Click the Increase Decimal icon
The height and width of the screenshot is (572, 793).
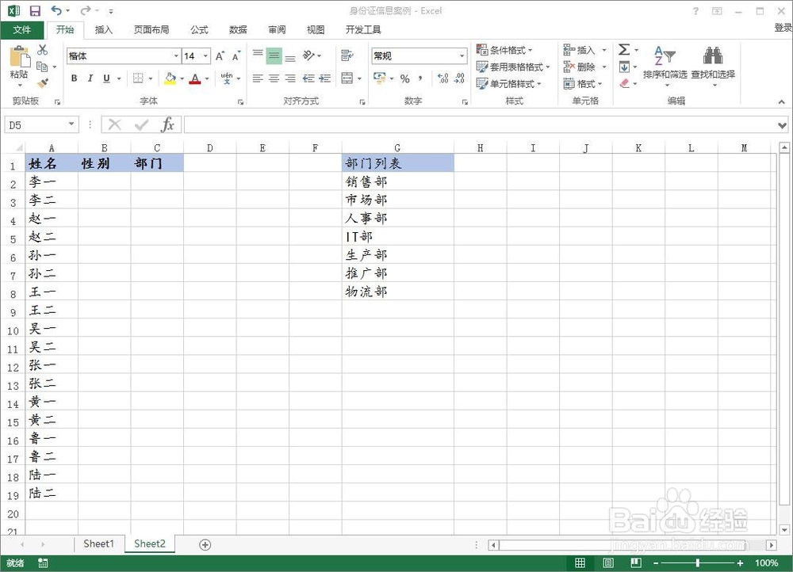[441, 78]
